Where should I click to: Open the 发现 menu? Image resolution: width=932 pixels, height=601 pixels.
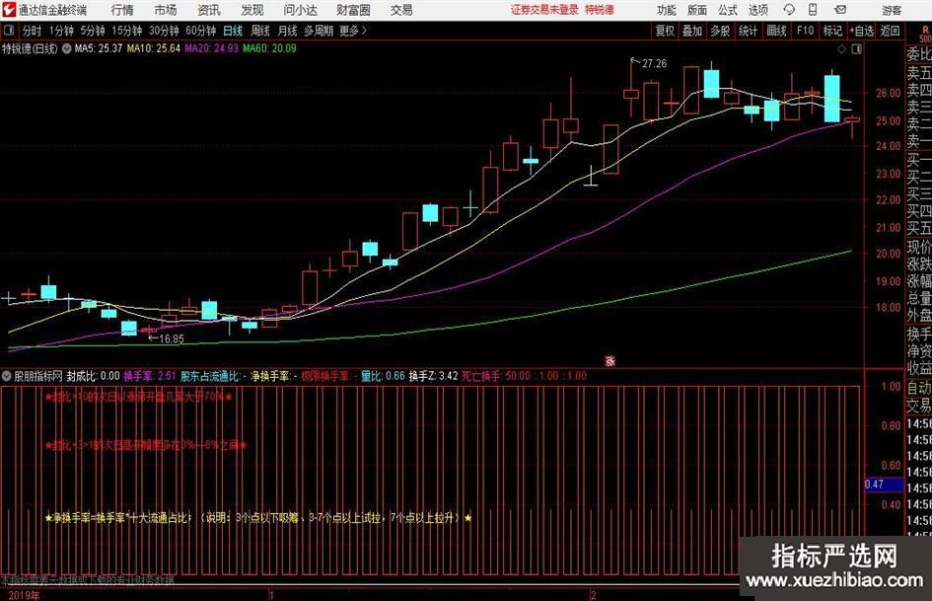coord(252,10)
